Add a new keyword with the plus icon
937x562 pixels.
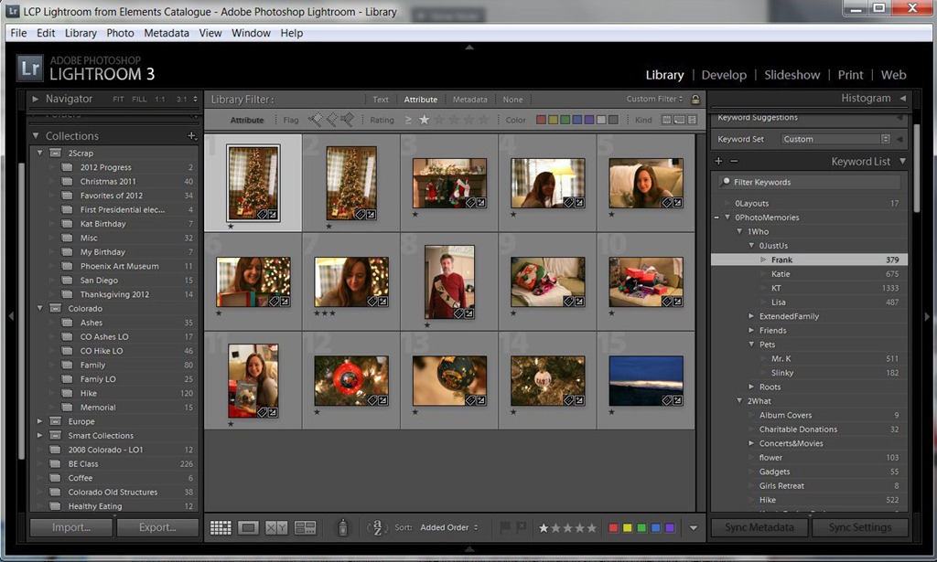[x=718, y=162]
